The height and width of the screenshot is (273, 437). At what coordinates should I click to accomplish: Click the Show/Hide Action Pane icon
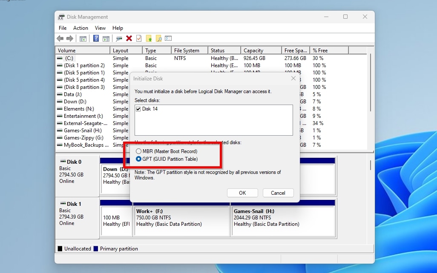[x=106, y=39]
